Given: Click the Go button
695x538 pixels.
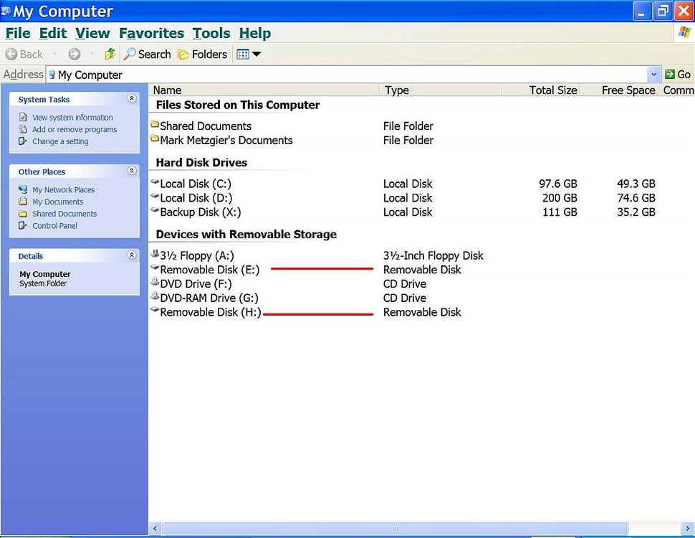Looking at the screenshot, I should (678, 75).
